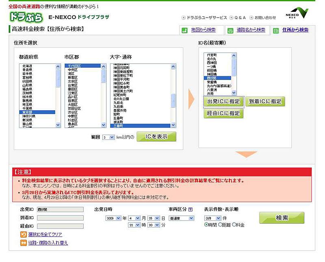This screenshot has height=262, width=325.
Task: Select the 料金 sort radio button
Action: click(234, 225)
